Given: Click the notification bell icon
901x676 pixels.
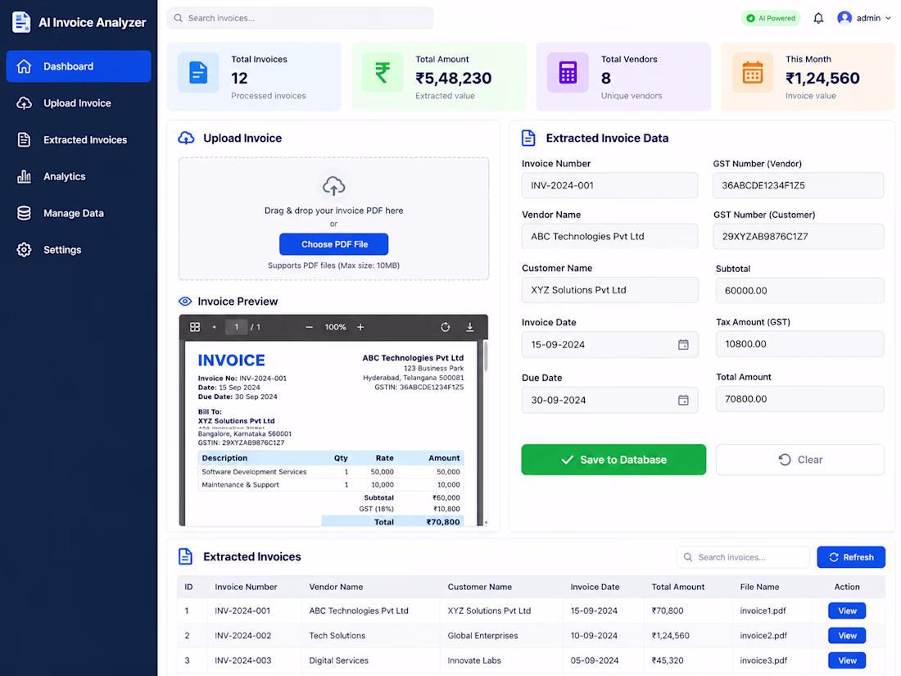Looking at the screenshot, I should pyautogui.click(x=818, y=18).
